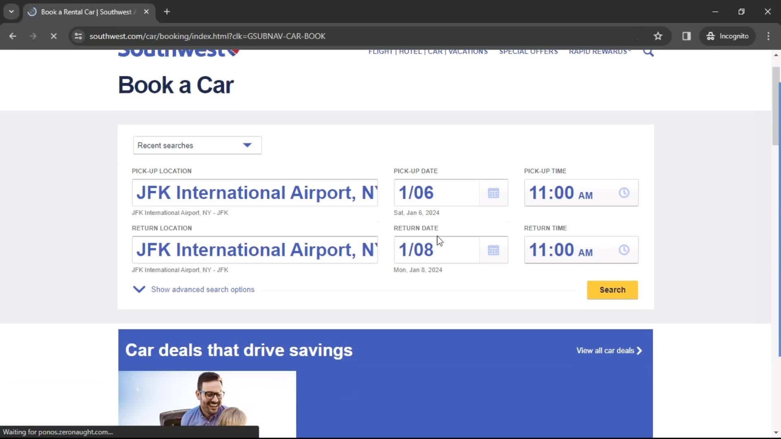Click the calendar icon for return date
This screenshot has width=781, height=439.
pos(493,249)
